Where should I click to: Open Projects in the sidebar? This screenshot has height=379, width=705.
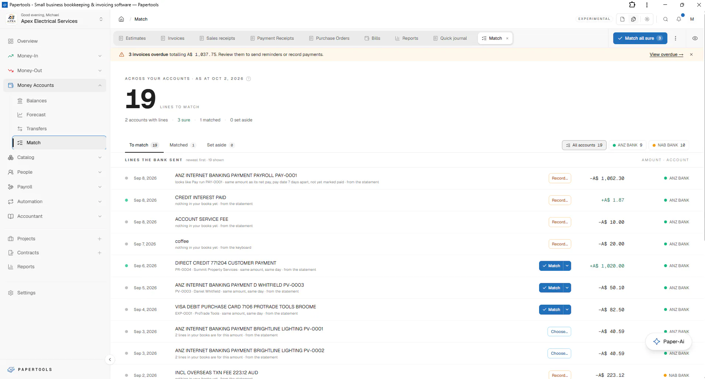click(x=26, y=239)
